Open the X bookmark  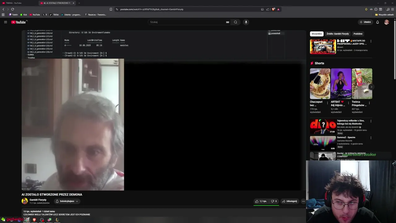[x=45, y=15]
